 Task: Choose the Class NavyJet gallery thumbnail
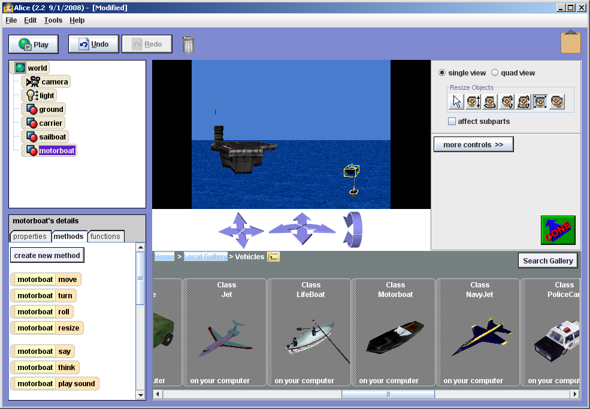point(478,332)
